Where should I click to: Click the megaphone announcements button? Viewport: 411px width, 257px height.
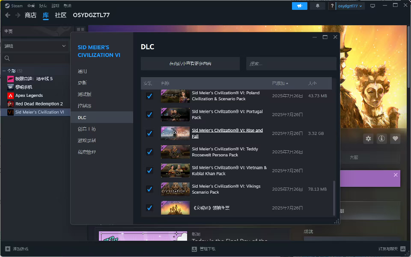[x=300, y=6]
